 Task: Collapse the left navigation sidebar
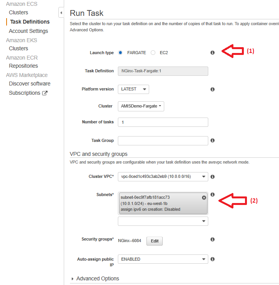[x=61, y=13]
